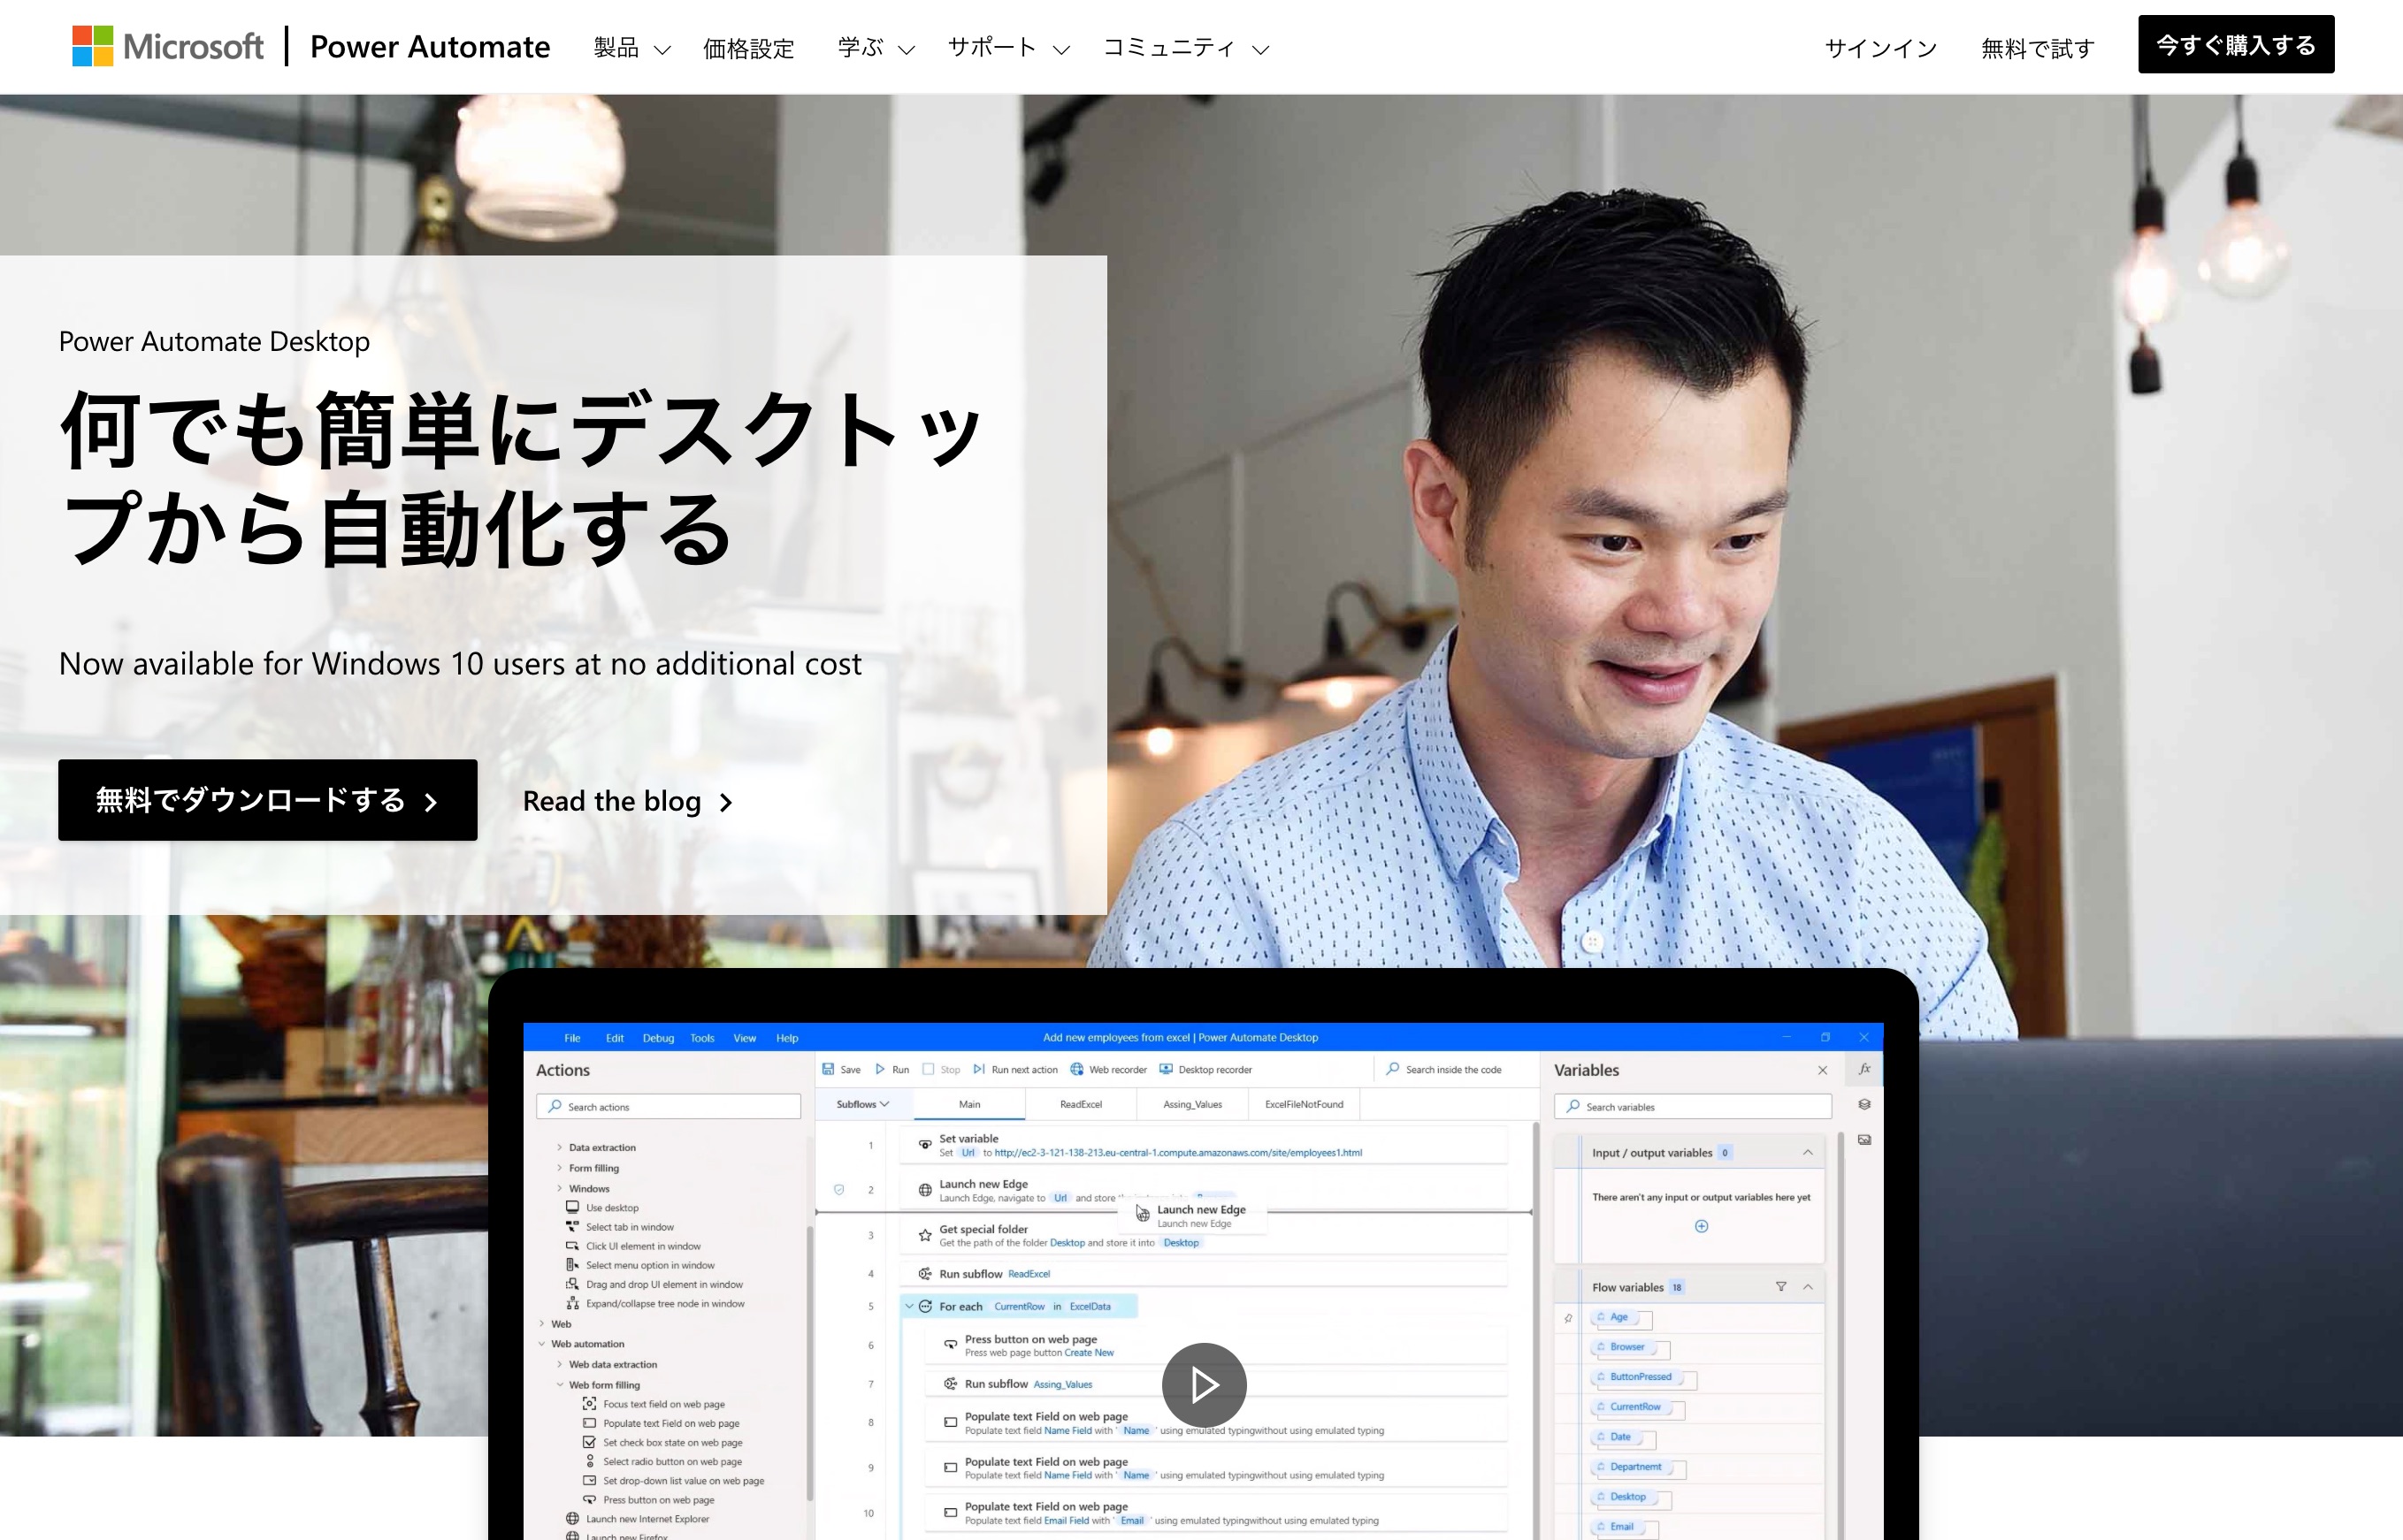
Task: Collapse the Web automation tree node
Action: coord(541,1344)
